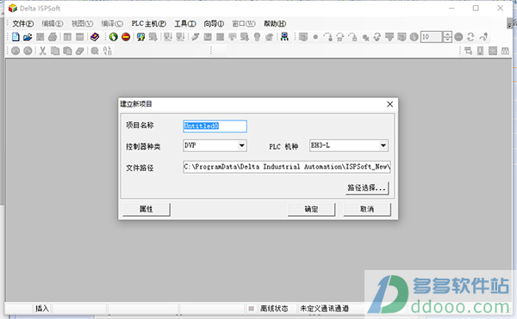
Task: Click the Delta ISPSoft app logo
Action: 13,8
